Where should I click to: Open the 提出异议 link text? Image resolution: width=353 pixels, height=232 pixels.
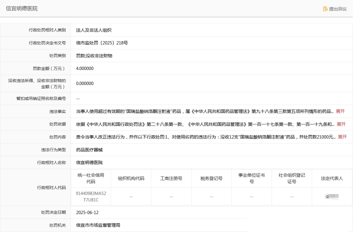338,9
